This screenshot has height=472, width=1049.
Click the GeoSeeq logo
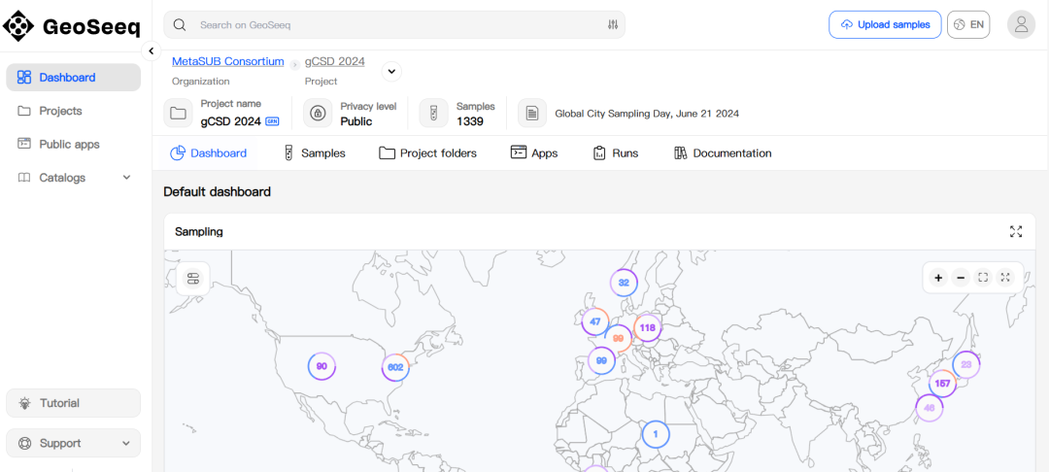(x=72, y=26)
